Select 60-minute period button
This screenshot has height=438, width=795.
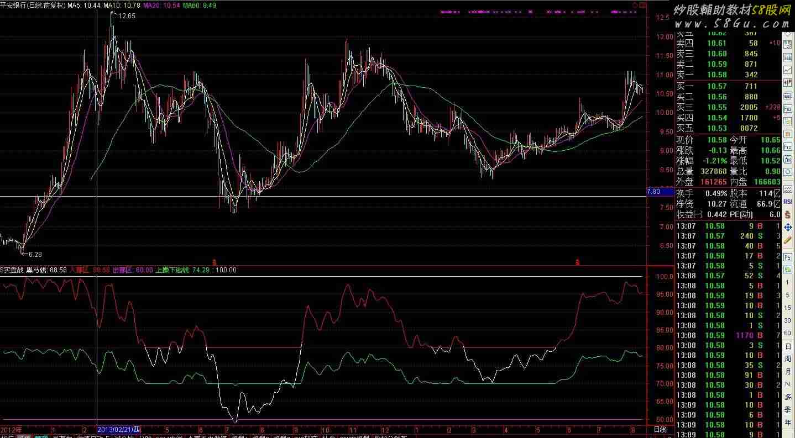tap(787, 333)
